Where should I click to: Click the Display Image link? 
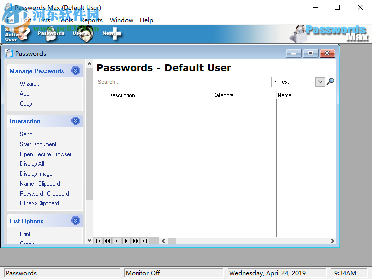pyautogui.click(x=36, y=174)
